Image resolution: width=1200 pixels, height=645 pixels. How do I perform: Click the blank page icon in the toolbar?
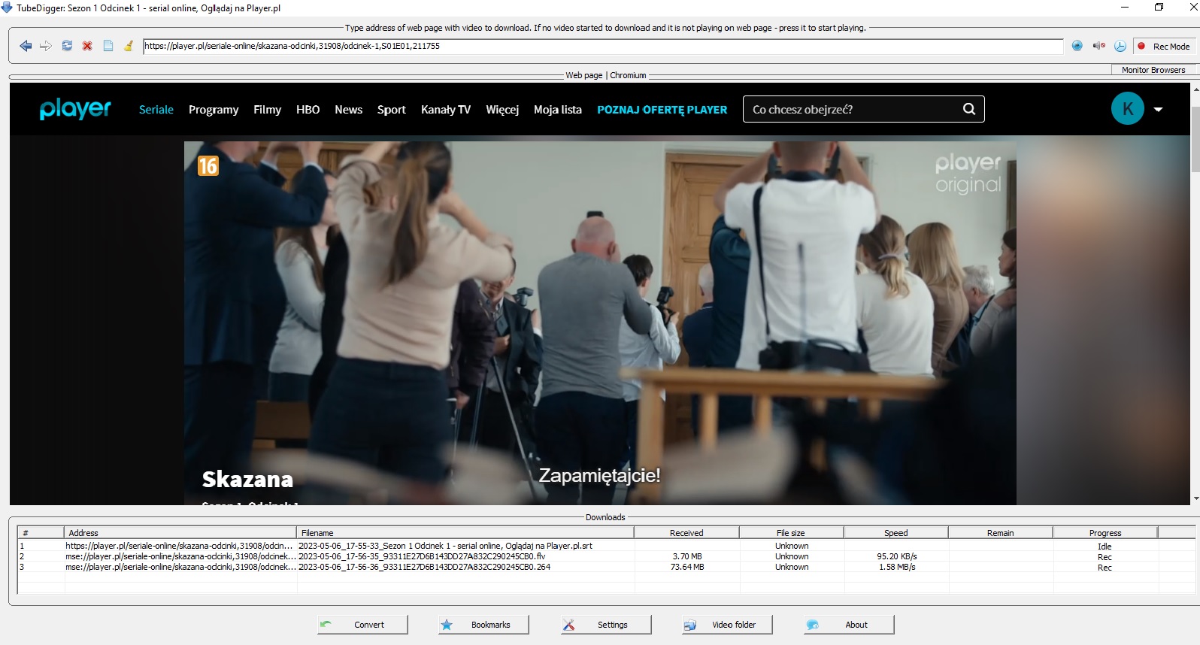click(x=108, y=46)
